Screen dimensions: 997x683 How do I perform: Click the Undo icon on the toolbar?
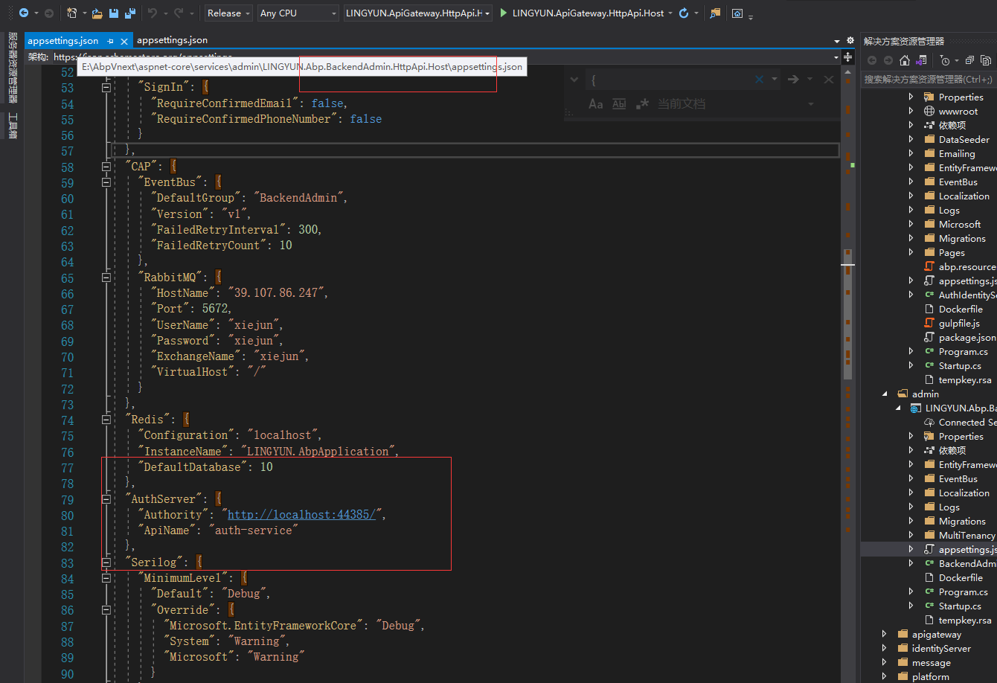pyautogui.click(x=154, y=13)
